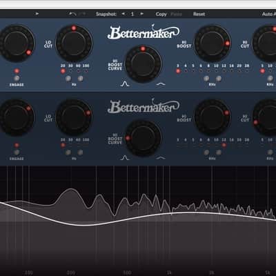
Task: Click 100 Hz LED on top LO CUT
Action: (86, 71)
